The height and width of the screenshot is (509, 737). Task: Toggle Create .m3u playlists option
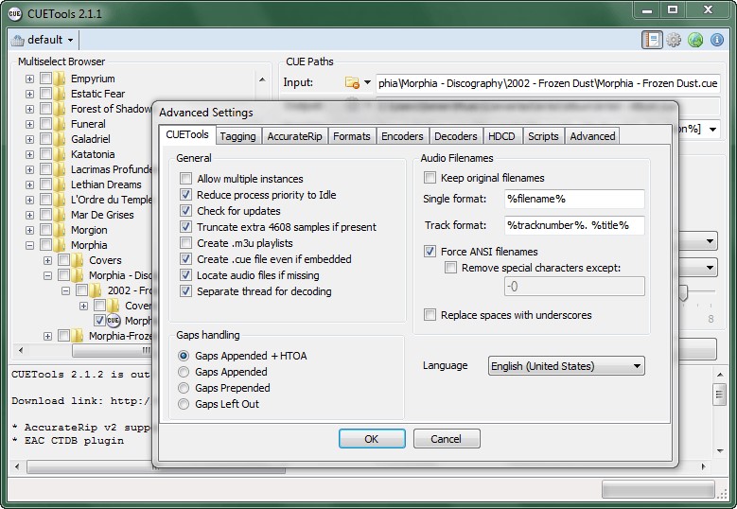[186, 243]
